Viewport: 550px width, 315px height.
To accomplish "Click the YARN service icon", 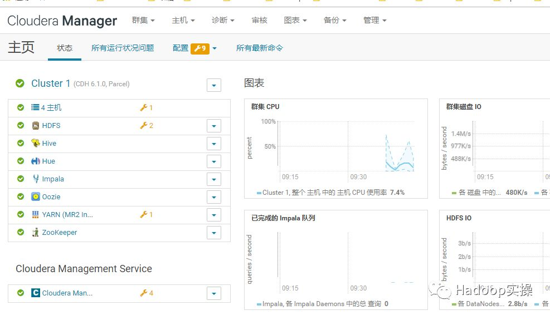I will pyautogui.click(x=36, y=214).
